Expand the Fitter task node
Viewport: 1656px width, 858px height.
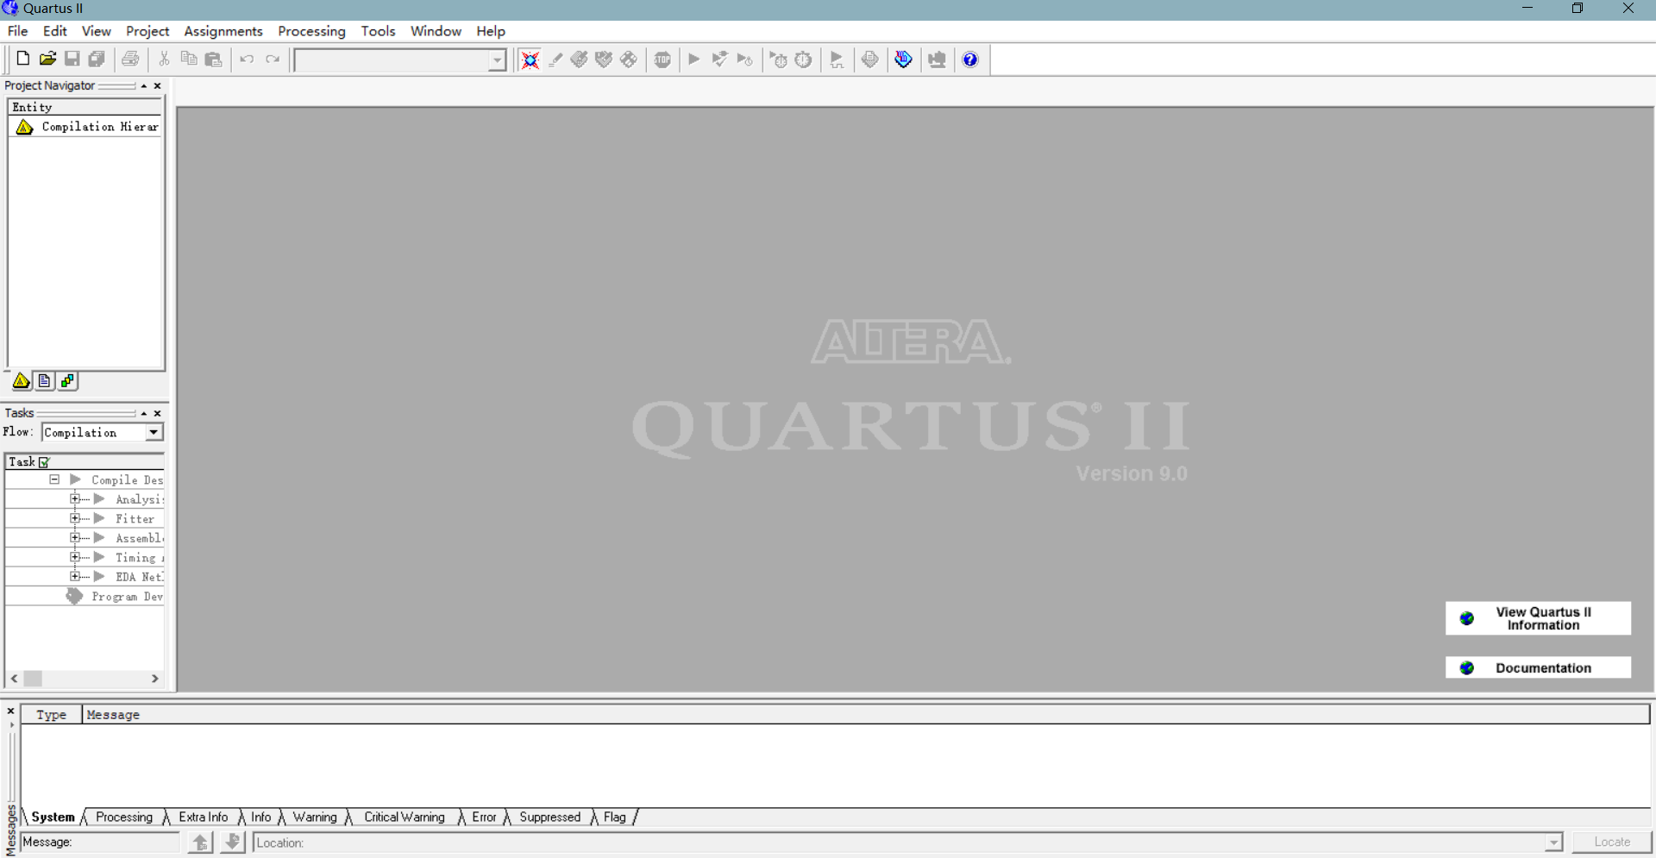point(75,518)
